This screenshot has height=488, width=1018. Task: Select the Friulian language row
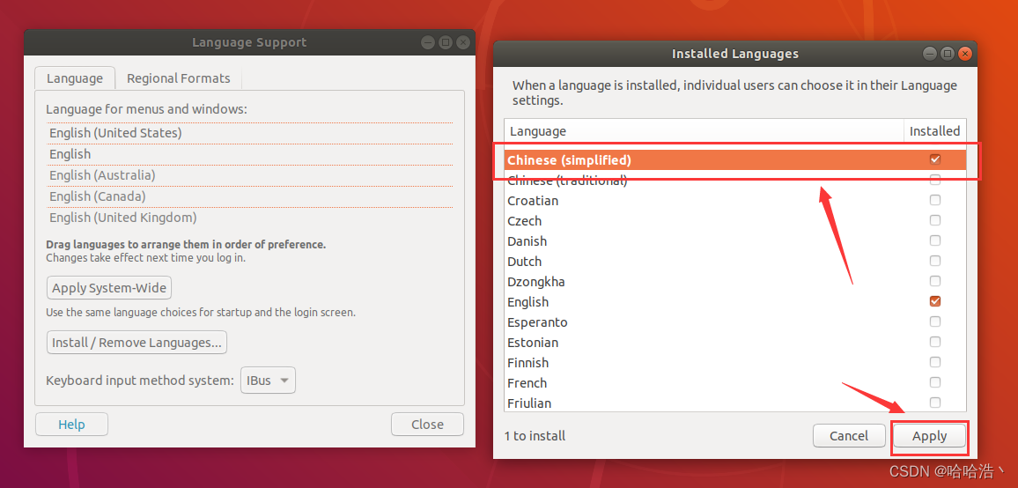tap(735, 403)
